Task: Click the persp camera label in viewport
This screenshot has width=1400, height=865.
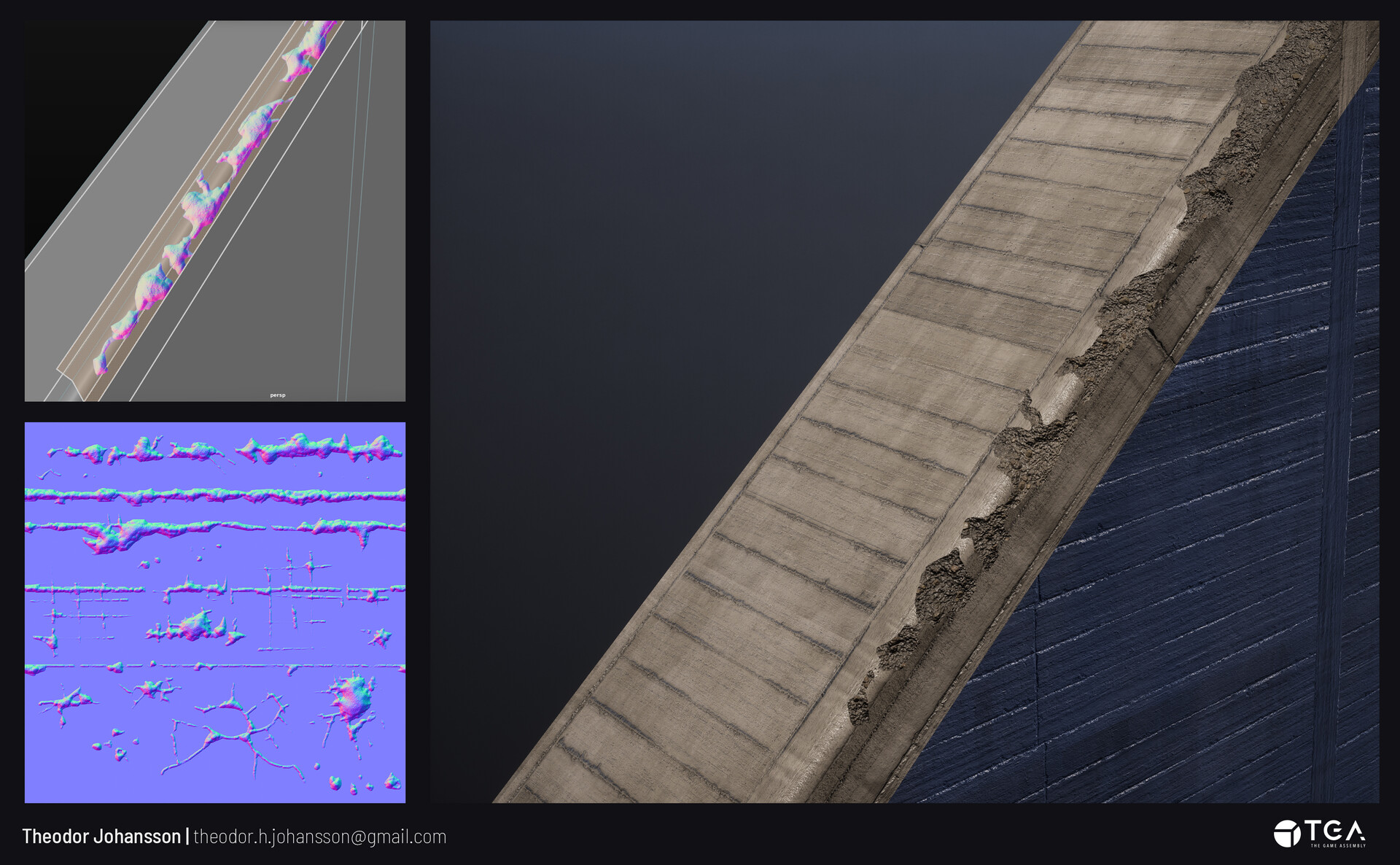Action: 278,395
